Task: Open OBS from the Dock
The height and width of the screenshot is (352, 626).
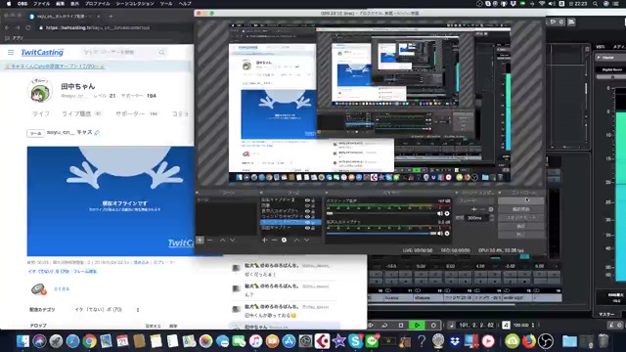Action: (x=546, y=341)
